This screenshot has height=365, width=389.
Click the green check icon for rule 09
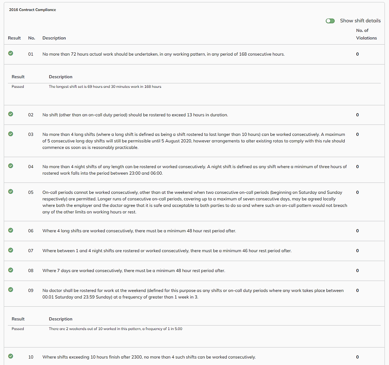[x=11, y=290]
